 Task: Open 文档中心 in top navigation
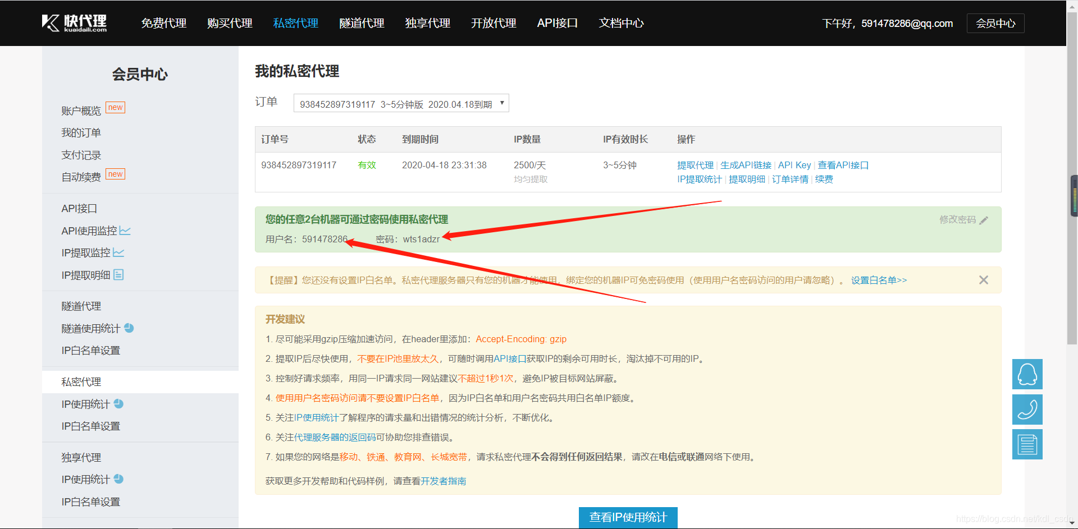(x=622, y=23)
